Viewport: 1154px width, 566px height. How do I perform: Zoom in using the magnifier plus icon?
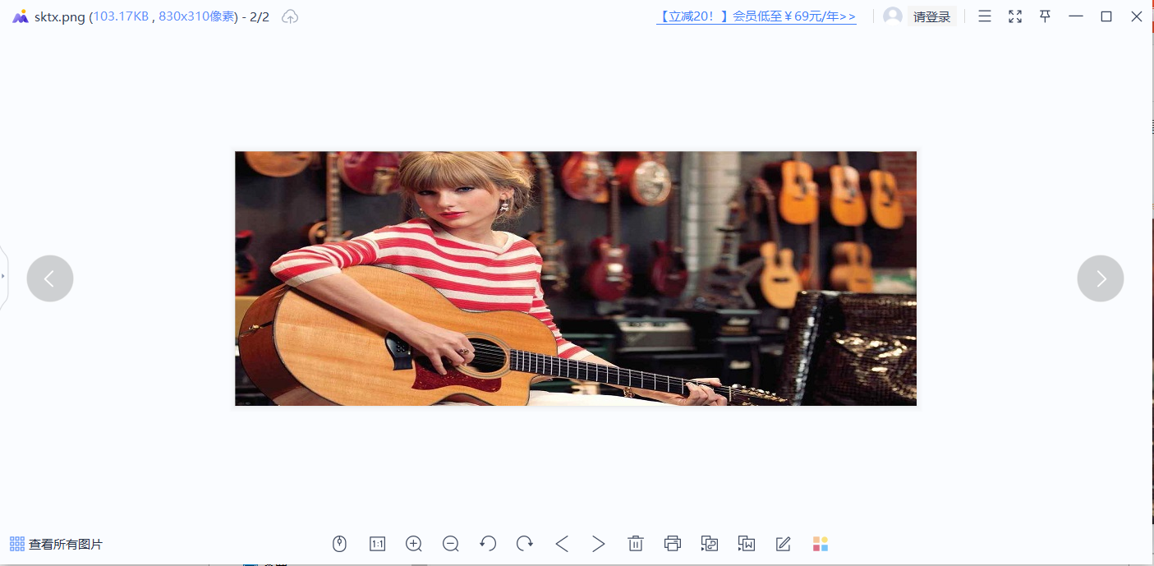tap(414, 544)
